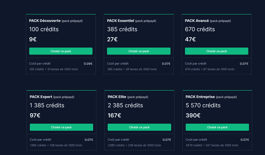
Task: Click the PACK Elite title
Action: [x=117, y=97]
